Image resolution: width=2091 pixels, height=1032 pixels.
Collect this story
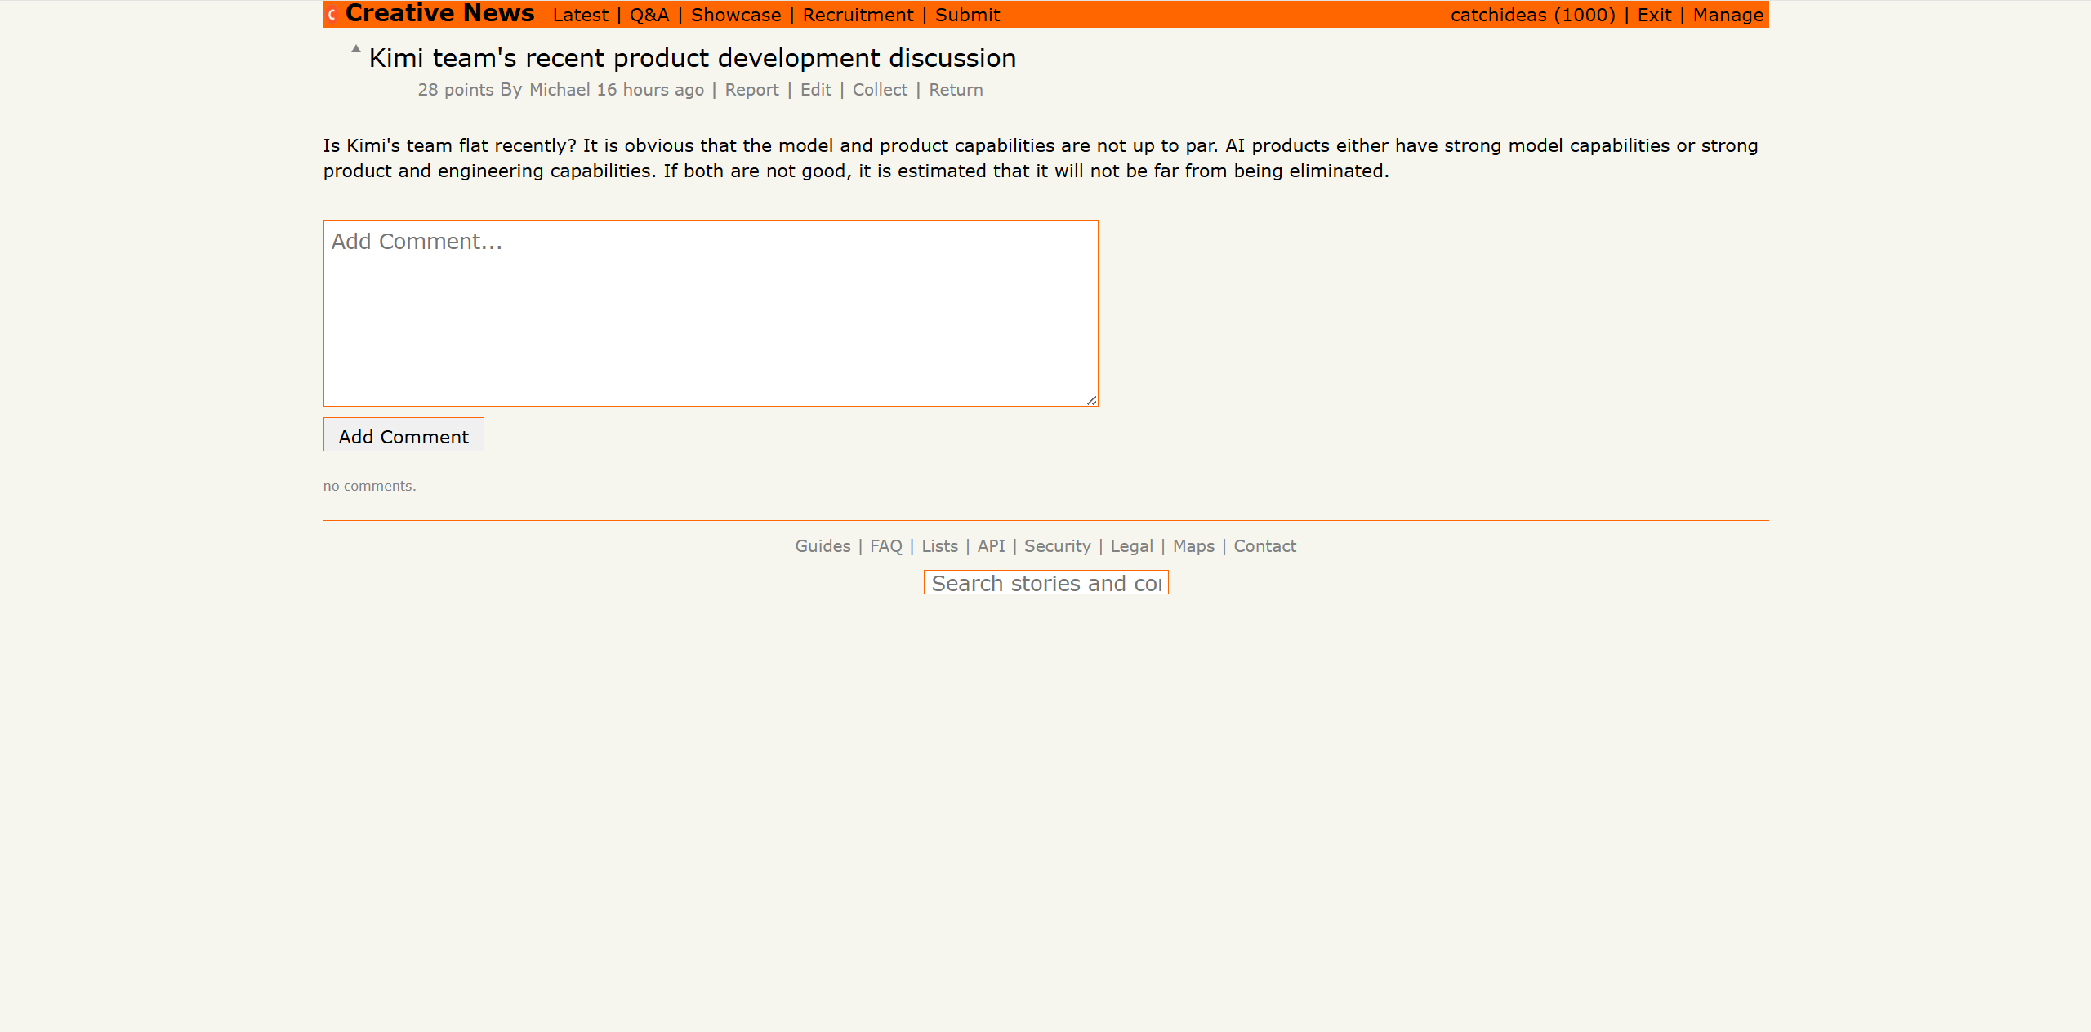tap(880, 90)
